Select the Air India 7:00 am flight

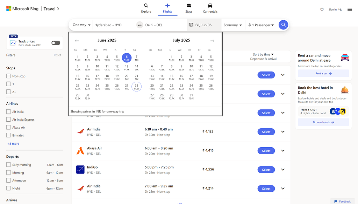(x=266, y=189)
